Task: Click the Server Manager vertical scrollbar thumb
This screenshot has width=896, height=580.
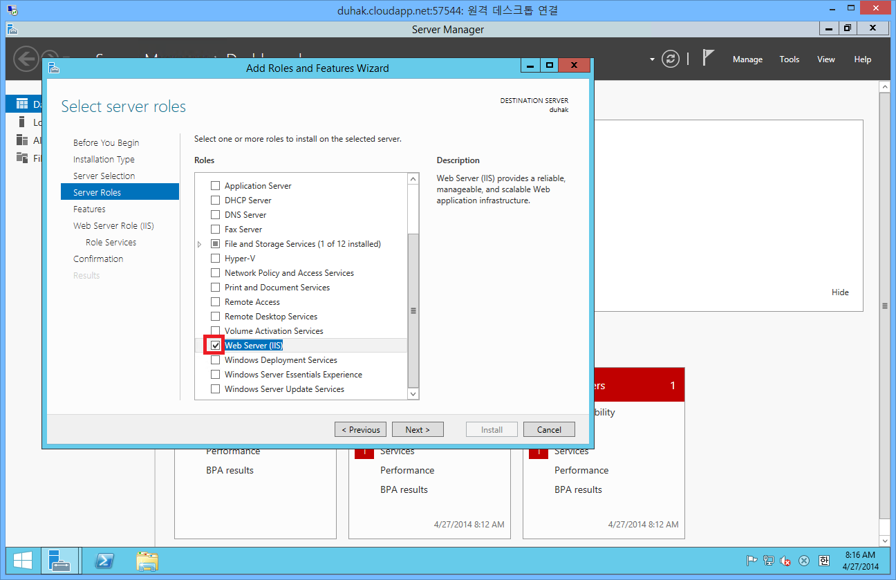Action: coord(884,305)
